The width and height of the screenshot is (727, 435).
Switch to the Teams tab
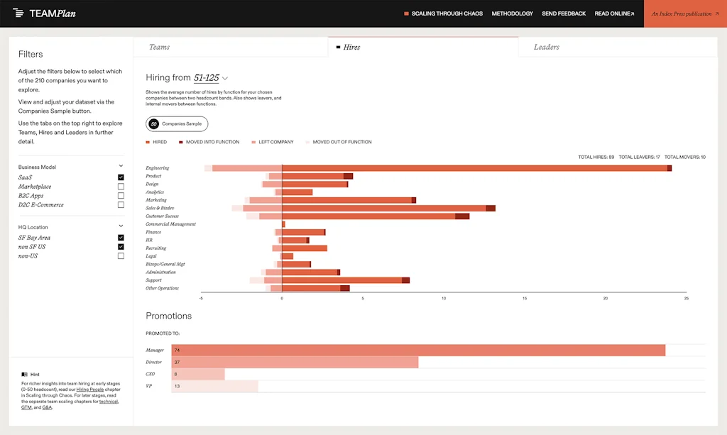pos(159,45)
